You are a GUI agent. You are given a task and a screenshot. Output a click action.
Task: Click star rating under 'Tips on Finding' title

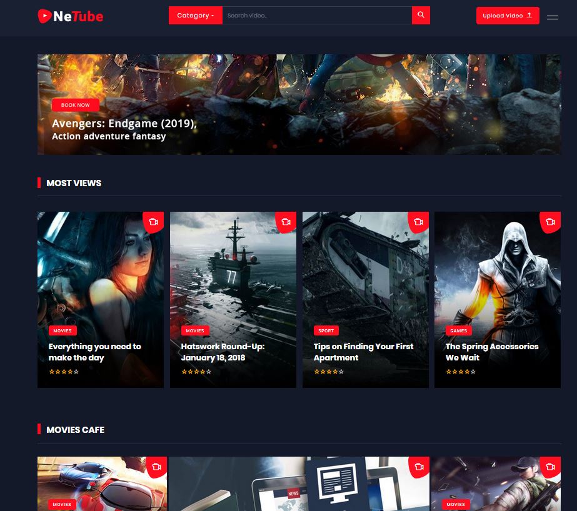coord(329,372)
